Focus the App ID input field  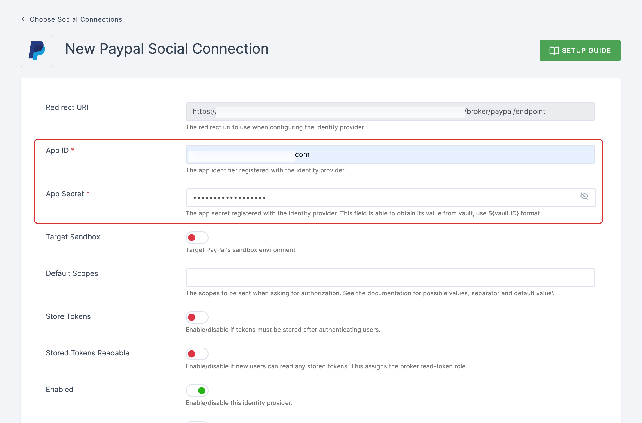pyautogui.click(x=390, y=154)
